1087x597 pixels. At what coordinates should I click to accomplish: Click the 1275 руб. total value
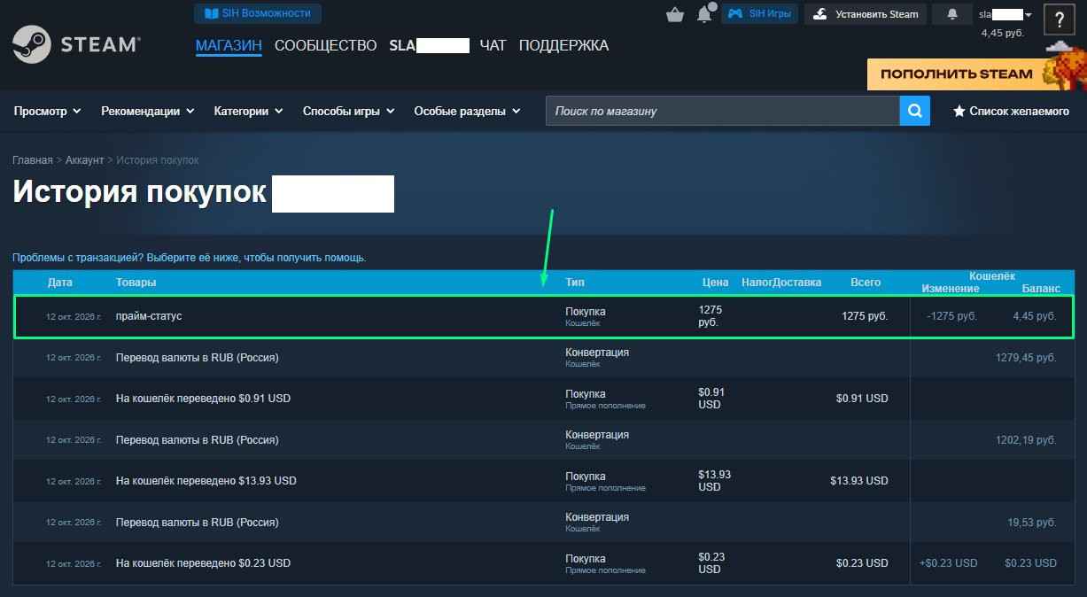pyautogui.click(x=865, y=316)
